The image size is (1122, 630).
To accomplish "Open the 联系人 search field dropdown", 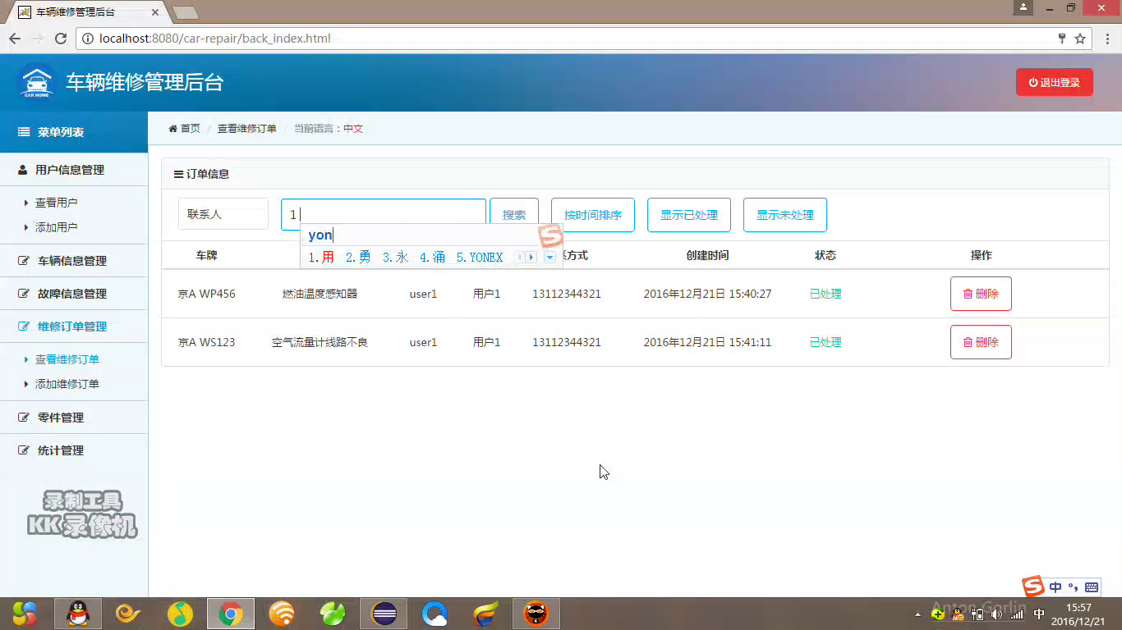I will (x=223, y=214).
